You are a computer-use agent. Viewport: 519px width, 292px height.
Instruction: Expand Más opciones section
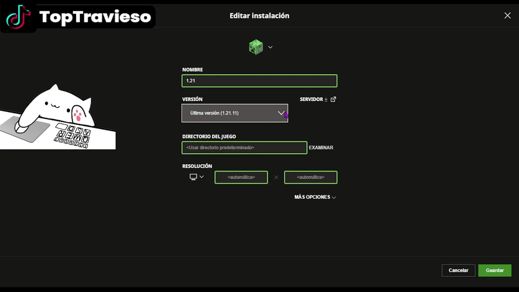(x=315, y=197)
